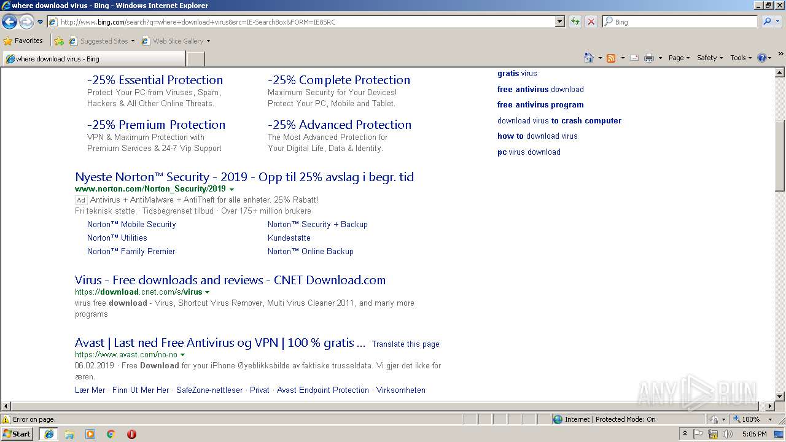Image resolution: width=786 pixels, height=442 pixels.
Task: Open the Favorites center
Action: (x=23, y=41)
